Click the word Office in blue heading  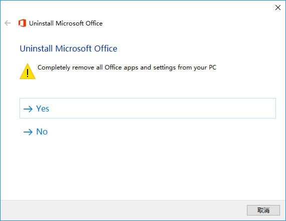[106, 48]
